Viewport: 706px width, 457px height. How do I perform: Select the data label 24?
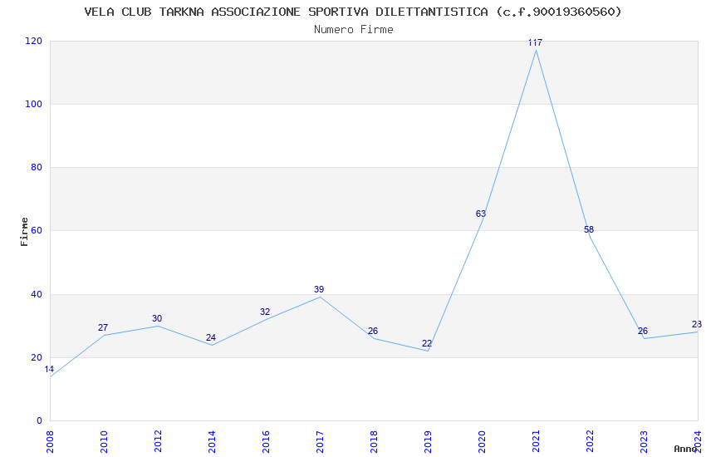(211, 337)
